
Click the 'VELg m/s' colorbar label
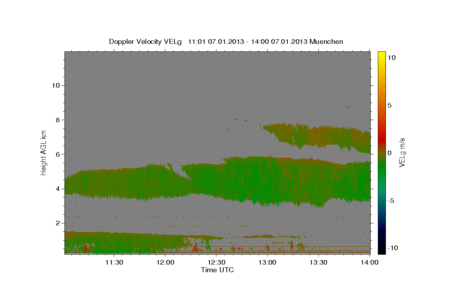tap(402, 153)
